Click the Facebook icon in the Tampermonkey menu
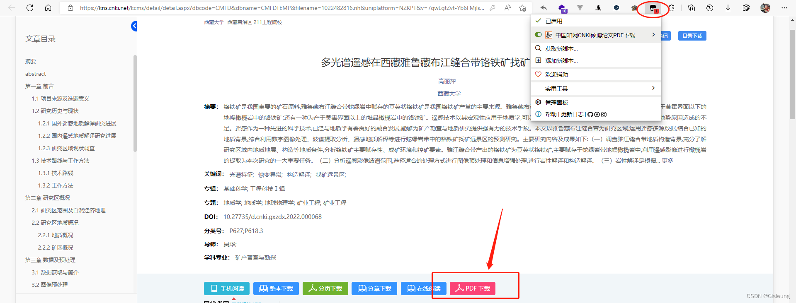This screenshot has height=303, width=796. 597,114
